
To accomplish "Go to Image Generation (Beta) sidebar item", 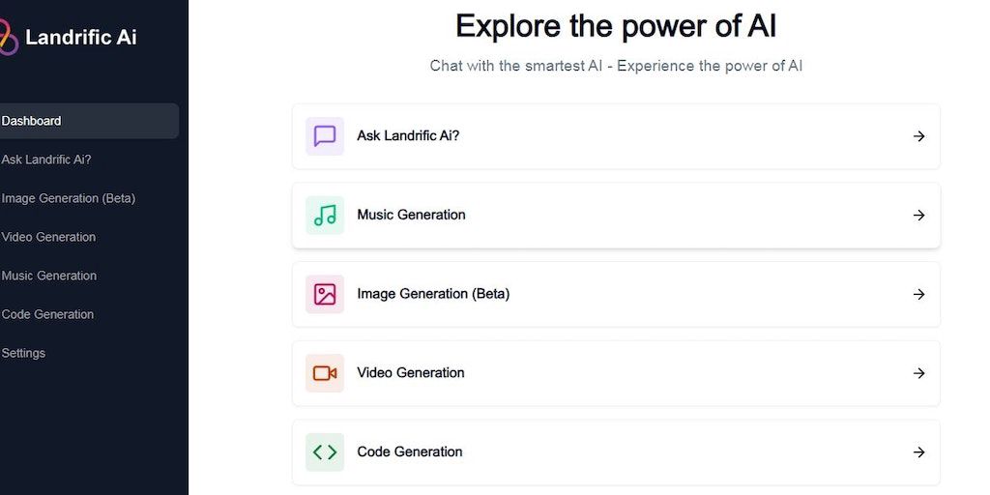I will coord(69,198).
